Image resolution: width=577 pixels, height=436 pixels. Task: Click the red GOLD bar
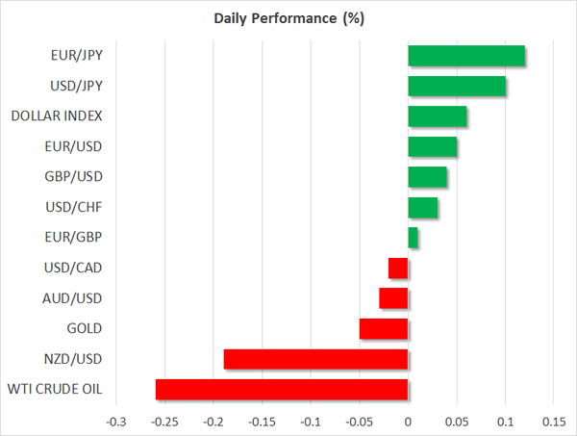(x=385, y=329)
